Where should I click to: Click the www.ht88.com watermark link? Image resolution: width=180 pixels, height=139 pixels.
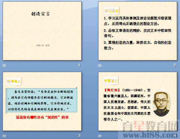[150, 135]
